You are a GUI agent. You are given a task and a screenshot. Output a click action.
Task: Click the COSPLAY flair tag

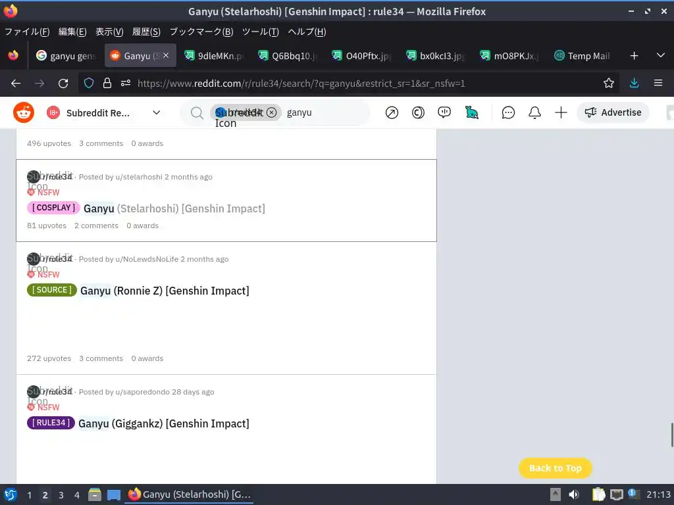pos(53,208)
